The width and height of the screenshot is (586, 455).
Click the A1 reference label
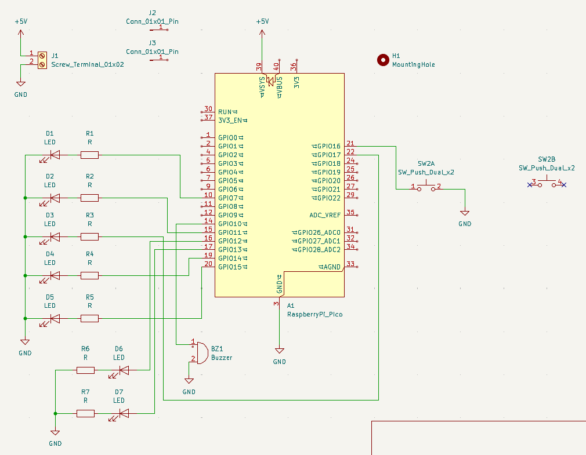[x=290, y=305]
